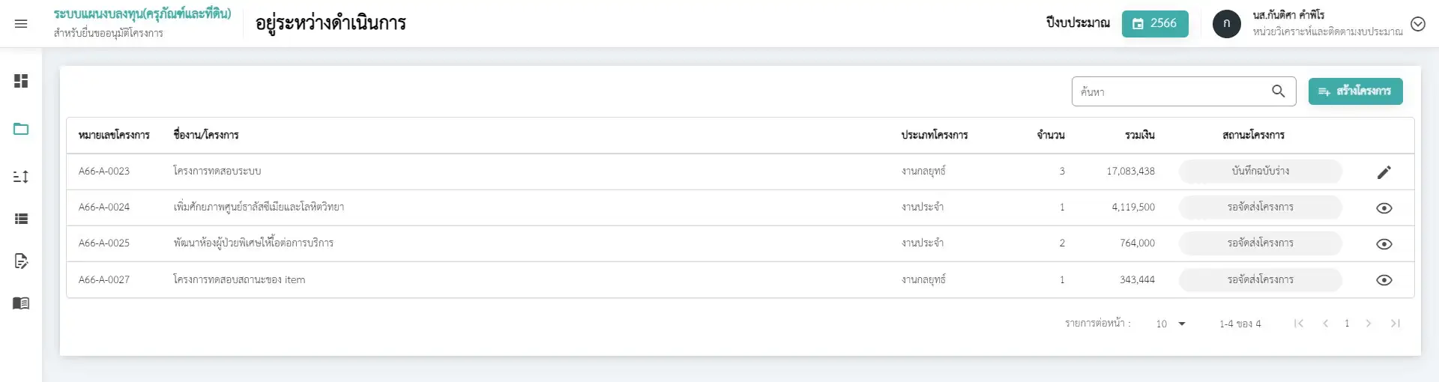This screenshot has width=1439, height=382.
Task: Sort by the รวมเงิน column header
Action: (1139, 136)
